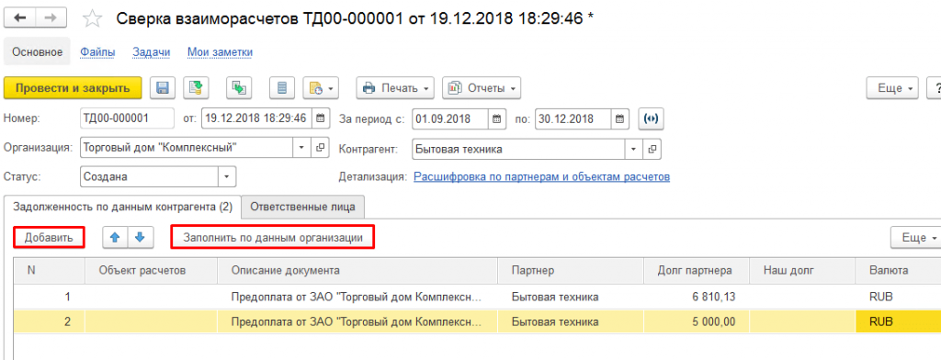The height and width of the screenshot is (360, 941).
Task: Click Заполнить по данным организации
Action: 273,238
